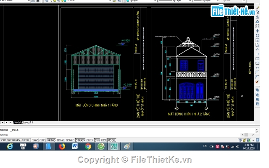The image size is (269, 168).
Task: Select the Move tool
Action: coord(258,31)
